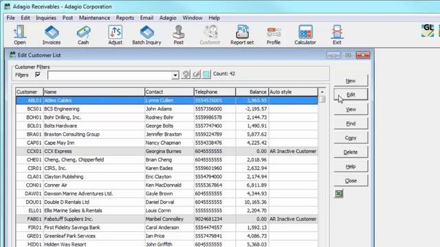Image resolution: width=440 pixels, height=247 pixels.
Task: Select Cheng, Cheng, Chipperfield row
Action: pos(166,160)
